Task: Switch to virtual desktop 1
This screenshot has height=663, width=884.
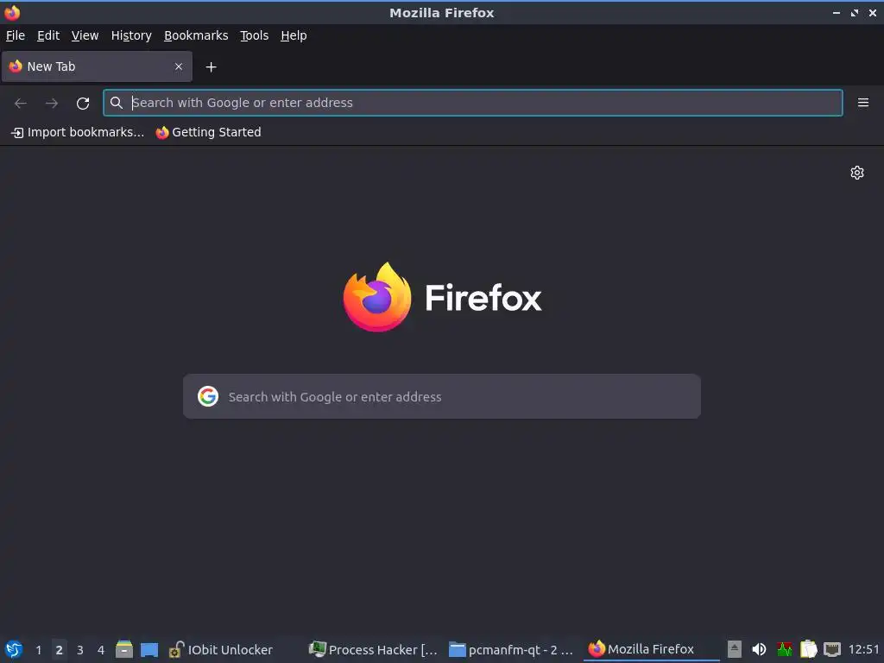Action: (38, 650)
